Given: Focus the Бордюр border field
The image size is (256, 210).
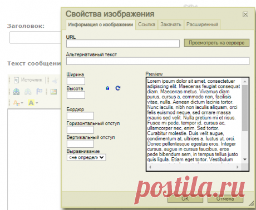Looking at the screenshot, I should [x=80, y=116].
